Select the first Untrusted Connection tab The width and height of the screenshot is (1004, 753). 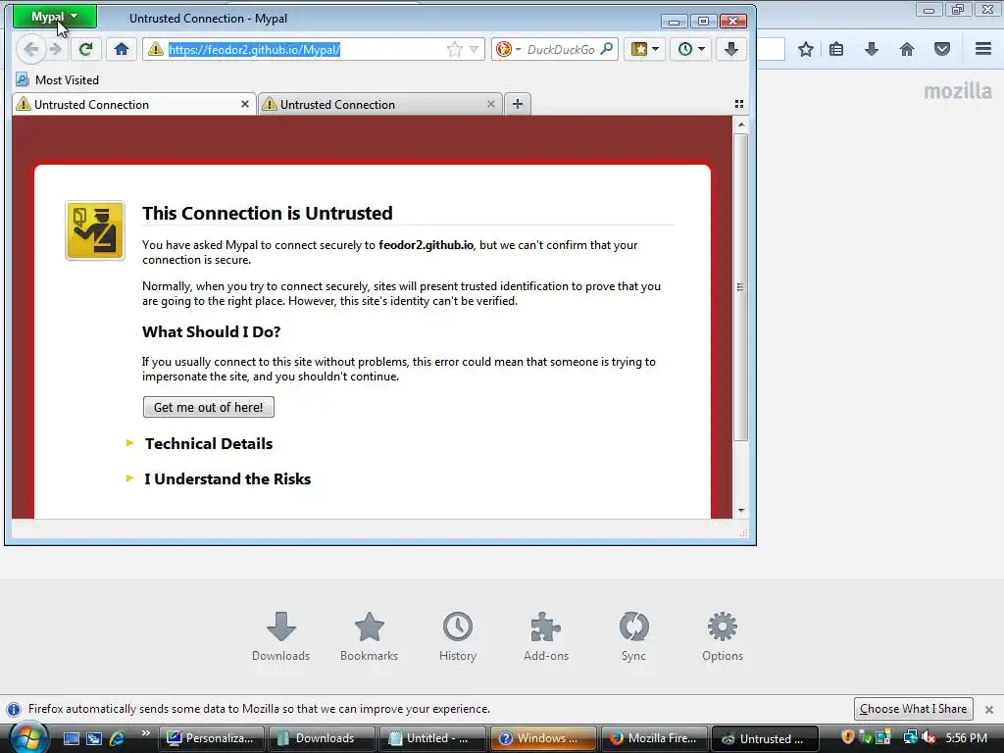pyautogui.click(x=133, y=104)
